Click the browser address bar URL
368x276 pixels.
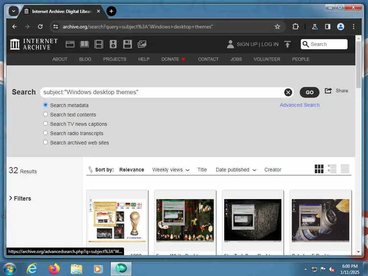tap(138, 27)
